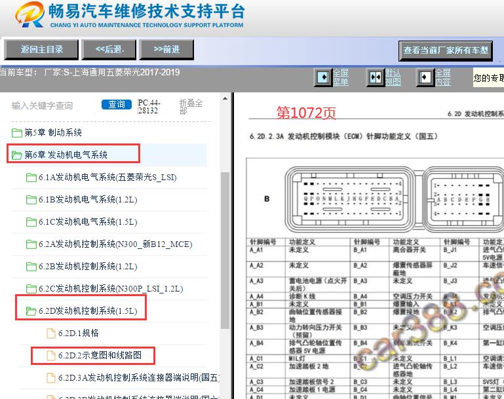The image size is (504, 399).
Task: Expand 6.1B发动机电气系统(1.2L) folder
Action: click(88, 199)
